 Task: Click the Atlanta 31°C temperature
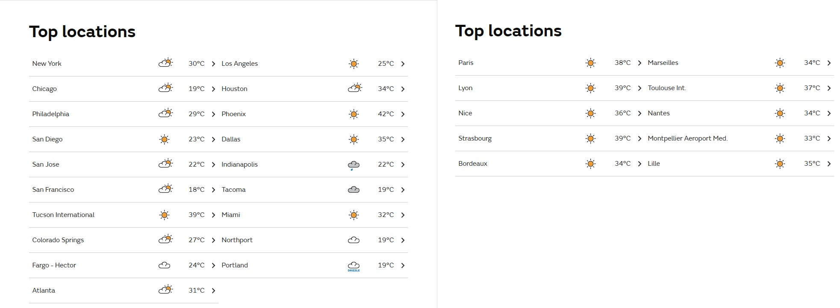pos(197,290)
